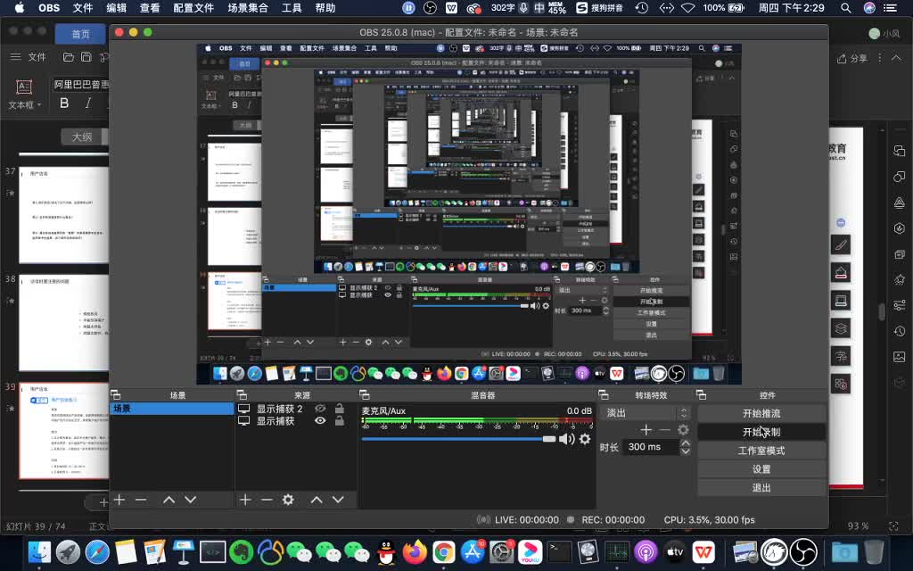Open the 查看 menu

click(150, 7)
